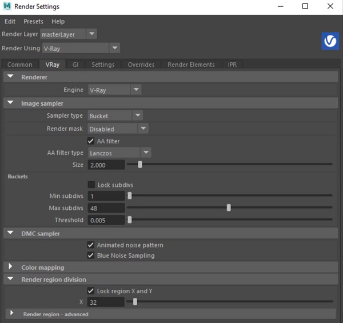Uncheck the AA filter checkbox

(x=91, y=141)
